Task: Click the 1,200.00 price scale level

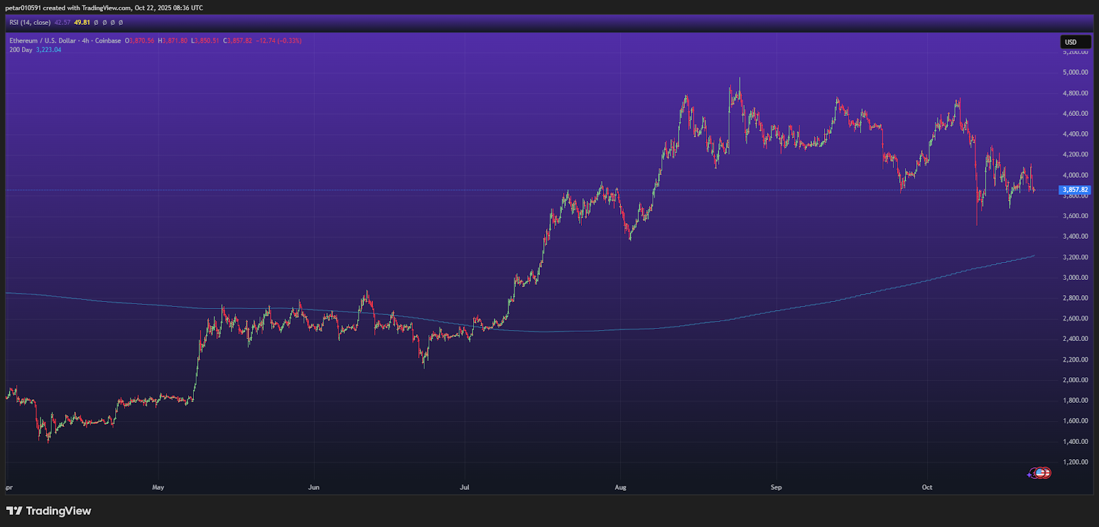Action: (x=1075, y=462)
